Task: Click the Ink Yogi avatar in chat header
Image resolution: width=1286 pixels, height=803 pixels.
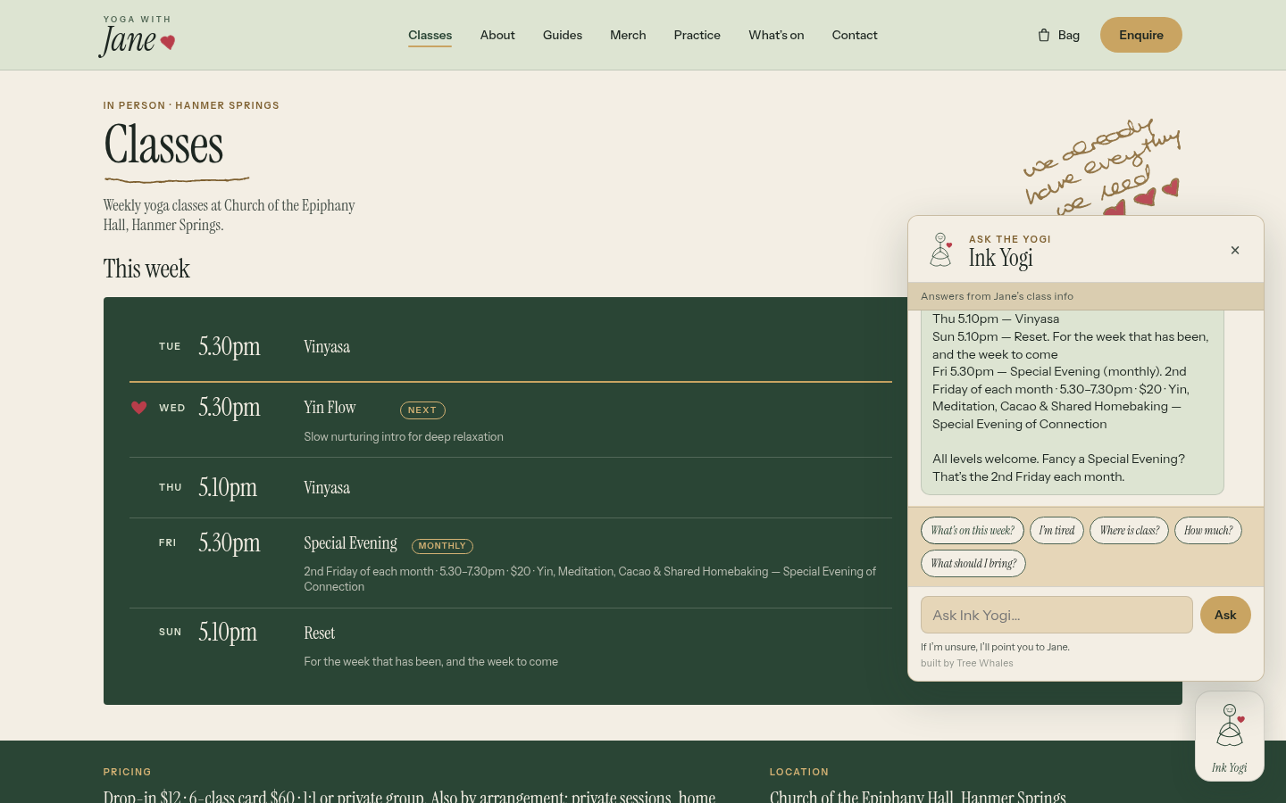Action: (x=940, y=250)
